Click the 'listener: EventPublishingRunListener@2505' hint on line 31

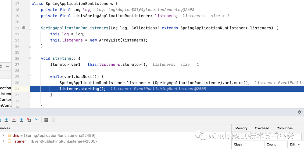click(158, 89)
